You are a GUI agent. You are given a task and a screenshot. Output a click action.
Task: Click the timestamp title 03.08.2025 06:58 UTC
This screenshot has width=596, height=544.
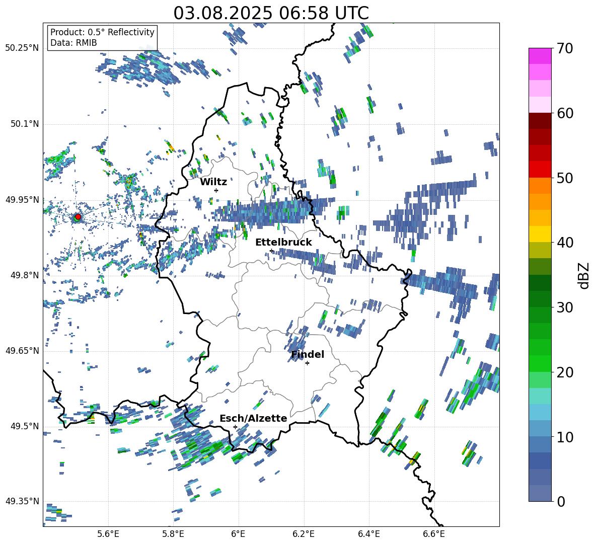pos(271,13)
